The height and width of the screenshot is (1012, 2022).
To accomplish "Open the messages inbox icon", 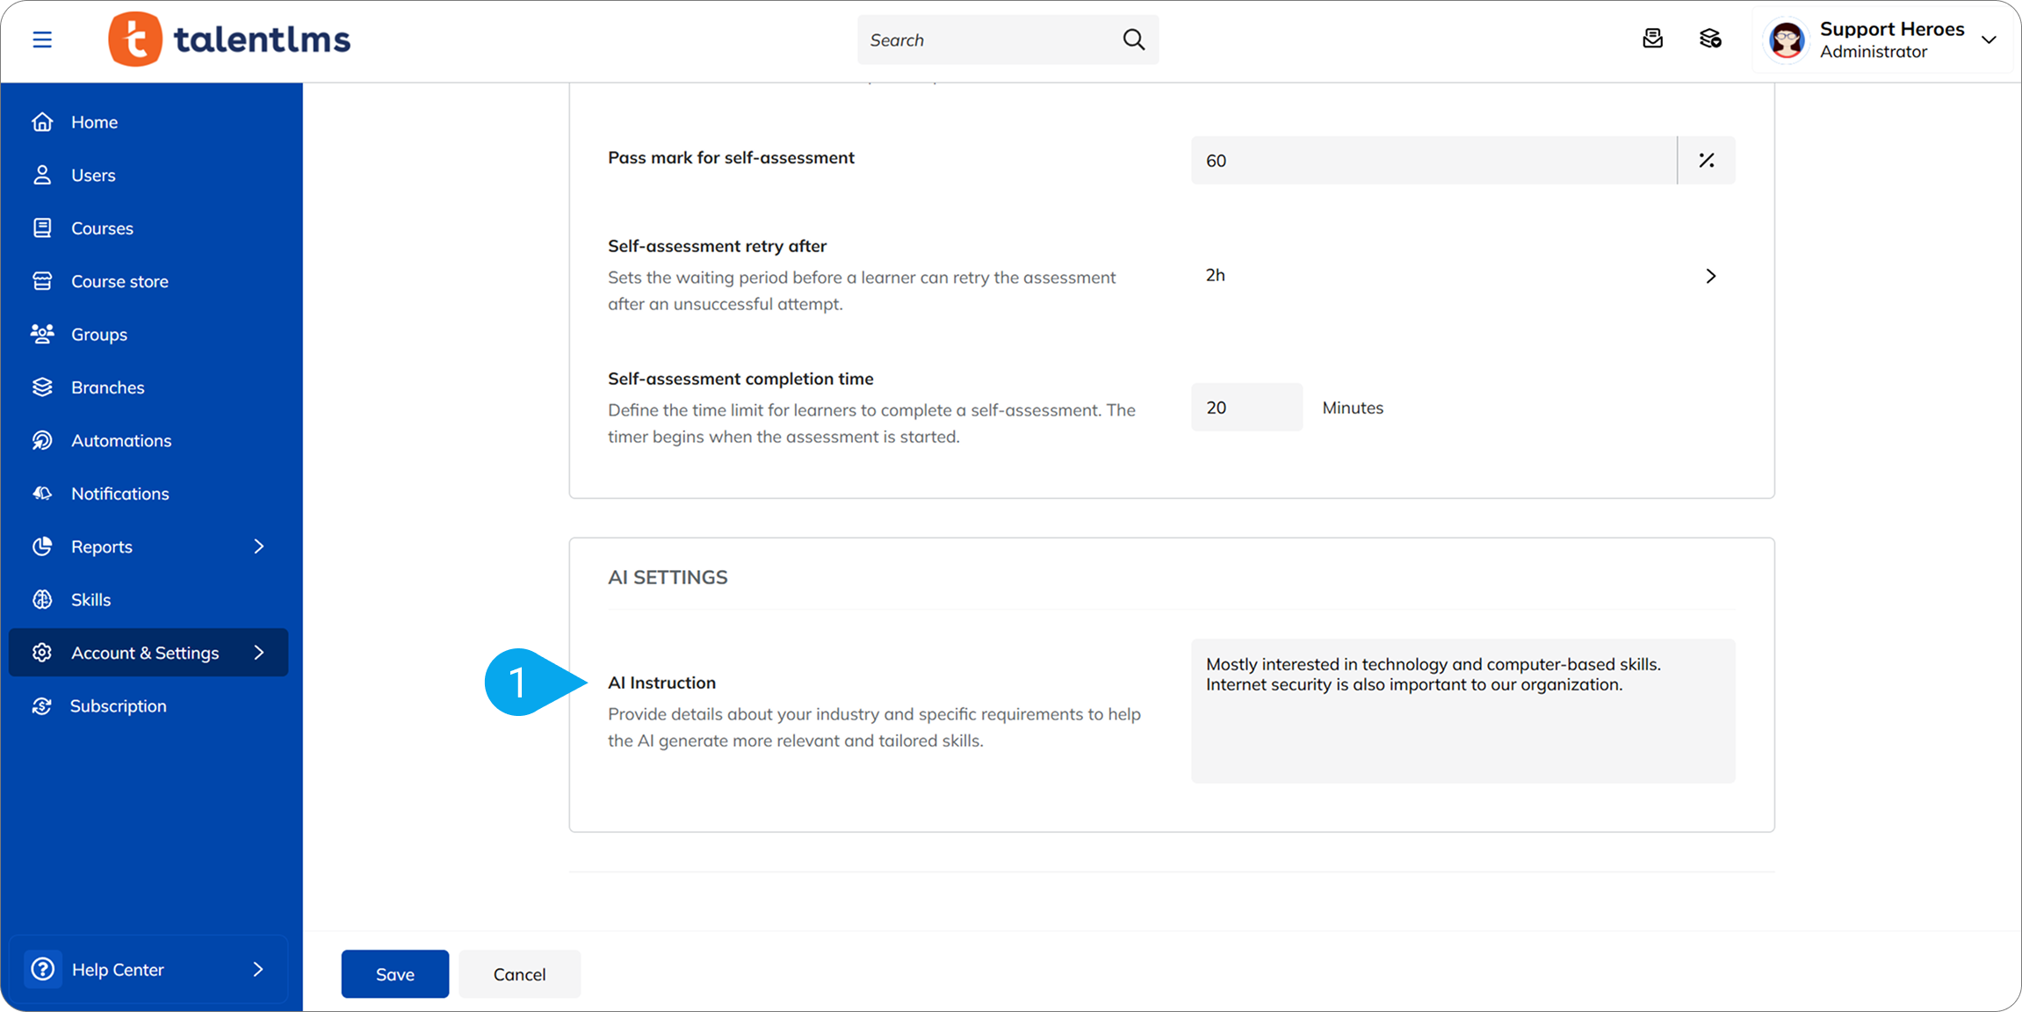I will tap(1652, 39).
